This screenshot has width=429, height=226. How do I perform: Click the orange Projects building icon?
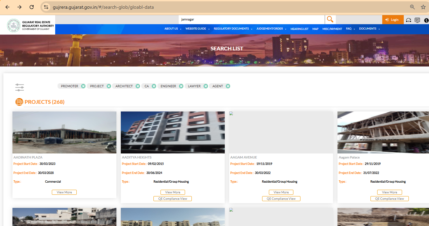coord(19,102)
